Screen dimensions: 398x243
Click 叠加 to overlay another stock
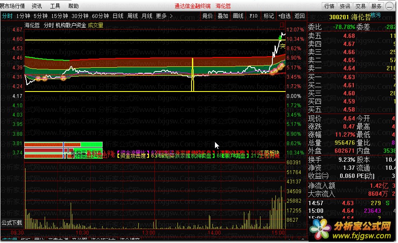point(223,16)
